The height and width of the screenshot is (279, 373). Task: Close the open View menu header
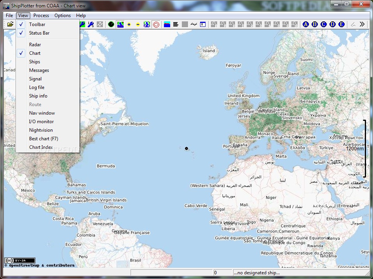23,16
